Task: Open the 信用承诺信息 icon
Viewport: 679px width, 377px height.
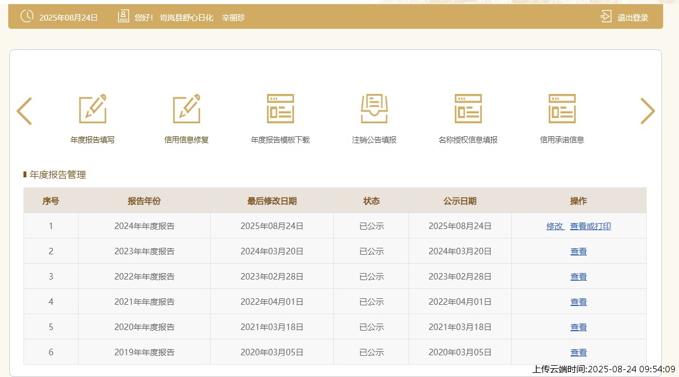Action: 562,109
